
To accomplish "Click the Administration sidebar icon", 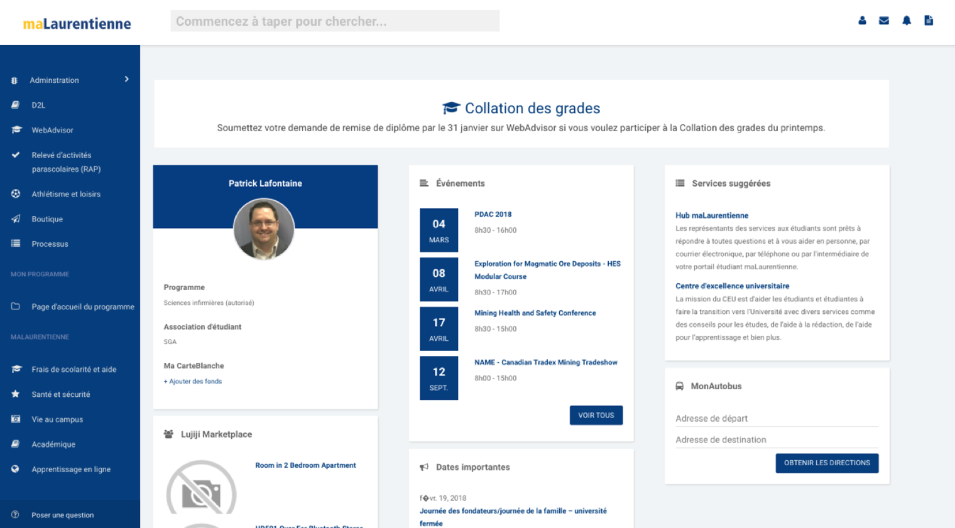I will point(14,80).
